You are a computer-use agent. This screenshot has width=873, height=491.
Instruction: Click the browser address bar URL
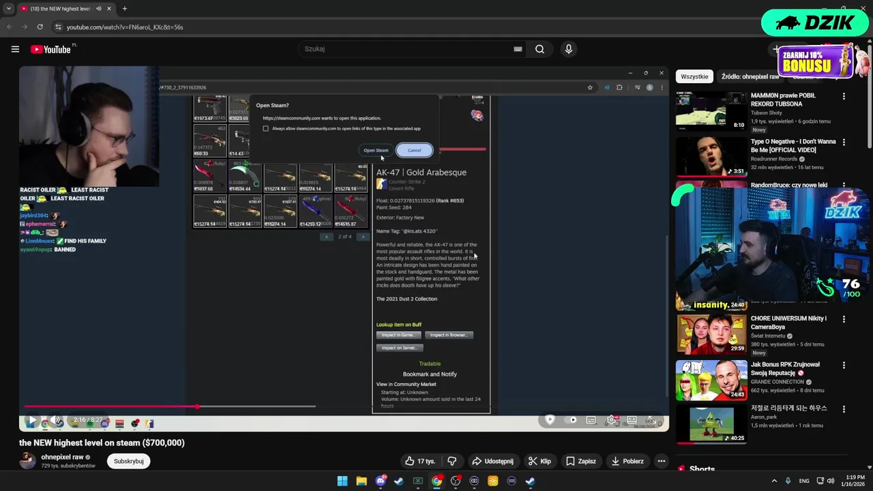pyautogui.click(x=125, y=27)
